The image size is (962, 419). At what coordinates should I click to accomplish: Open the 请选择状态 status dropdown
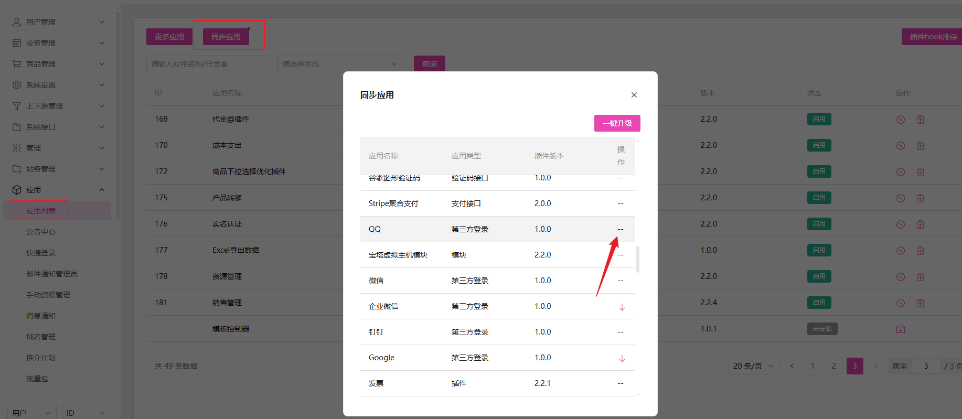click(340, 64)
